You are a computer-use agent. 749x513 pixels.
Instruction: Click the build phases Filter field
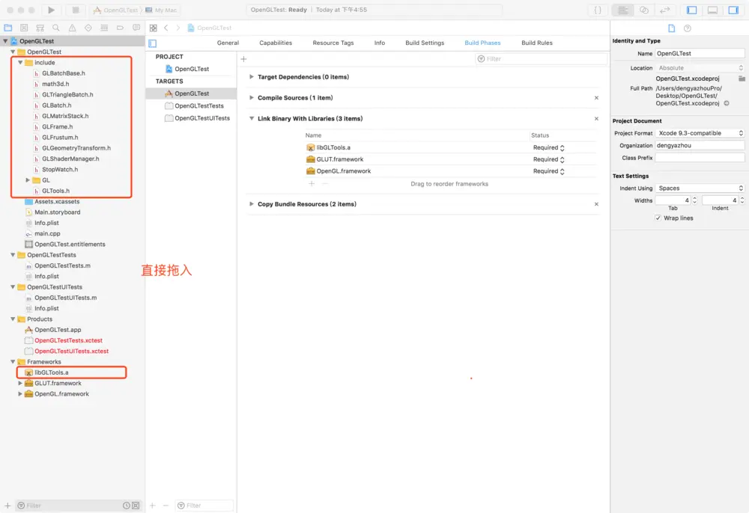click(542, 58)
